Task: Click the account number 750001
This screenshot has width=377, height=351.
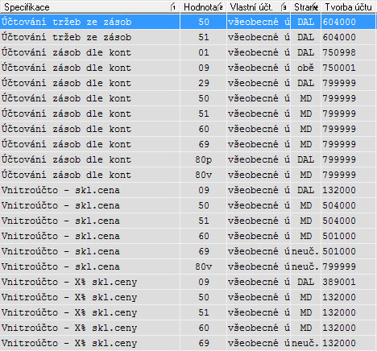Action: 339,68
